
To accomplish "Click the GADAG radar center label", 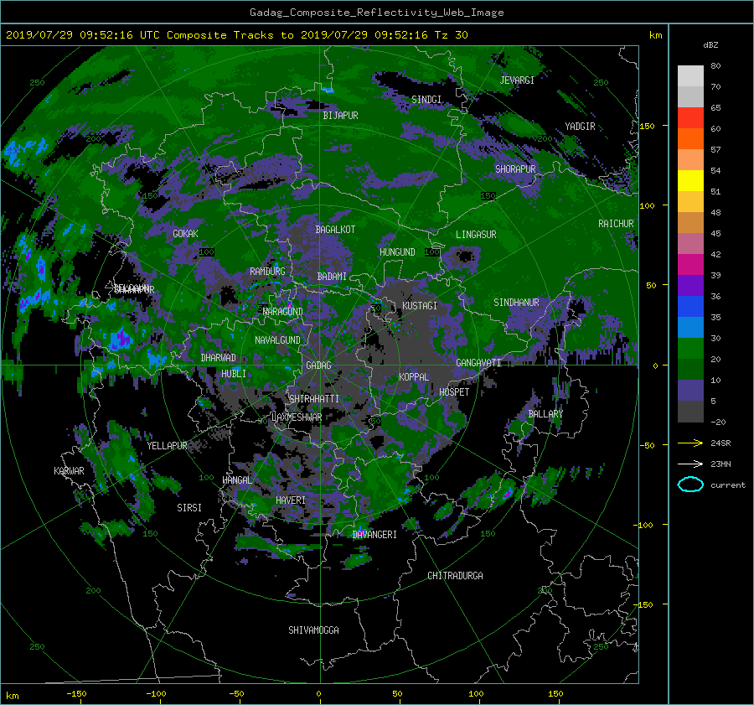I will [x=318, y=365].
